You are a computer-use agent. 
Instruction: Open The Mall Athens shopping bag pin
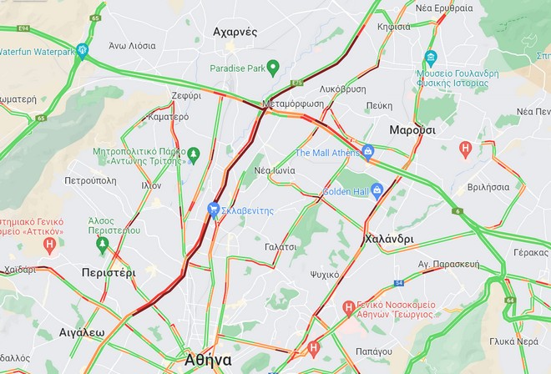pos(368,153)
